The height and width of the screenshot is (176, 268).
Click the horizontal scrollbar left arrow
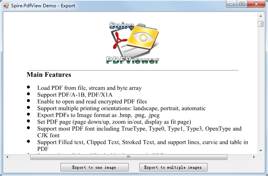pyautogui.click(x=7, y=157)
